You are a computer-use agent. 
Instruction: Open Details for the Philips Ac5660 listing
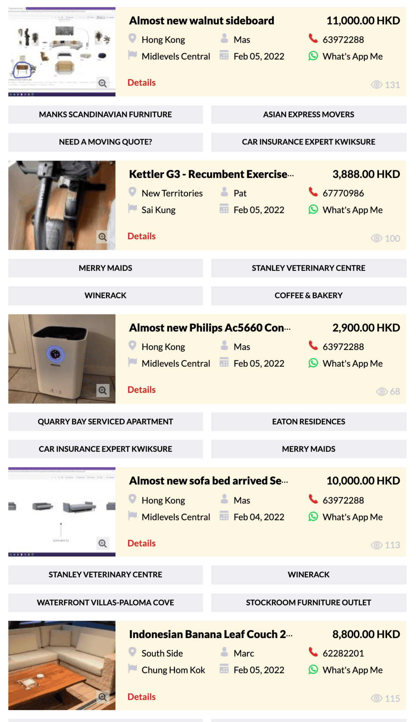click(x=141, y=390)
